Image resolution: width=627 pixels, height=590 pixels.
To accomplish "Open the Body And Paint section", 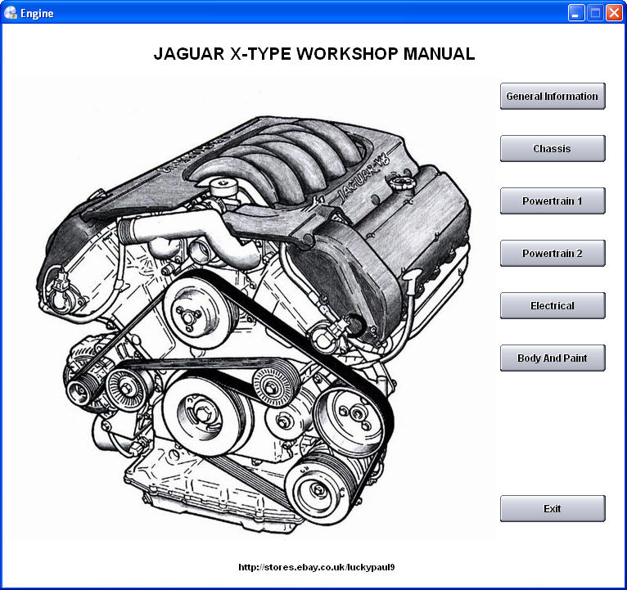I will (x=553, y=358).
